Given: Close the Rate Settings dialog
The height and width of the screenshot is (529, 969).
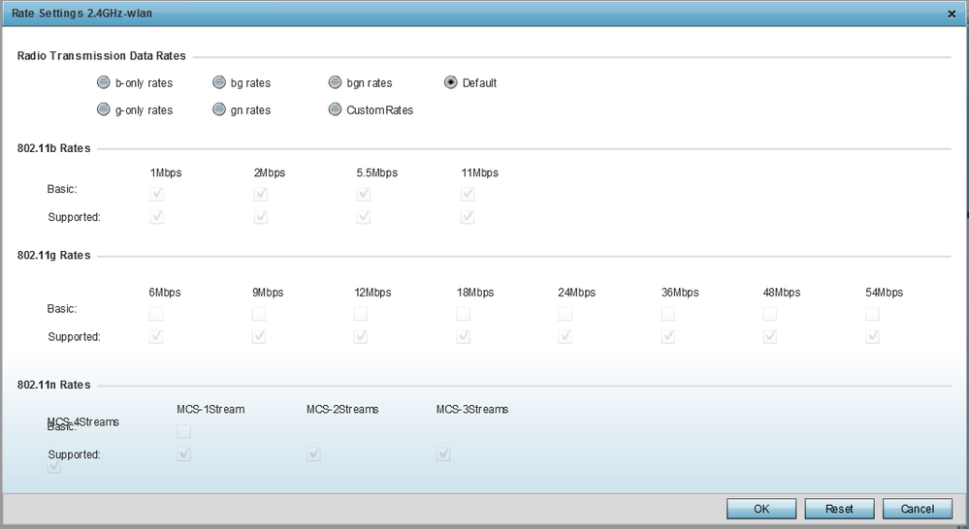Looking at the screenshot, I should click(953, 14).
